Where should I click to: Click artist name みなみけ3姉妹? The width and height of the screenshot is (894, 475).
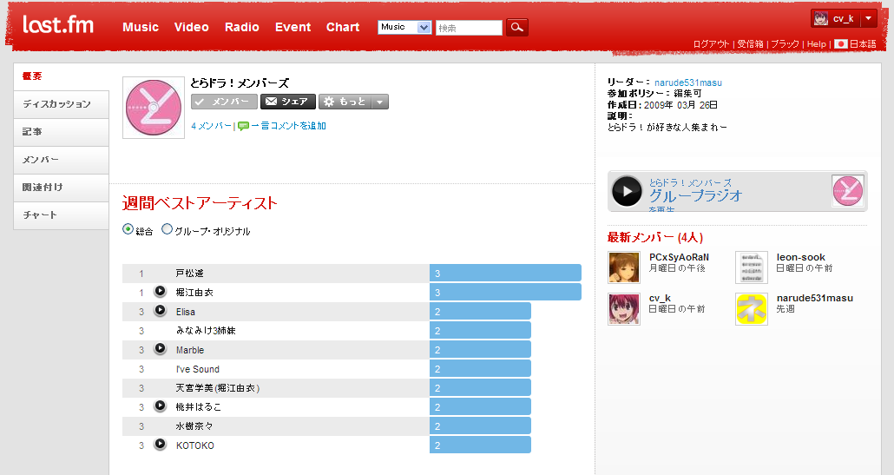click(206, 331)
